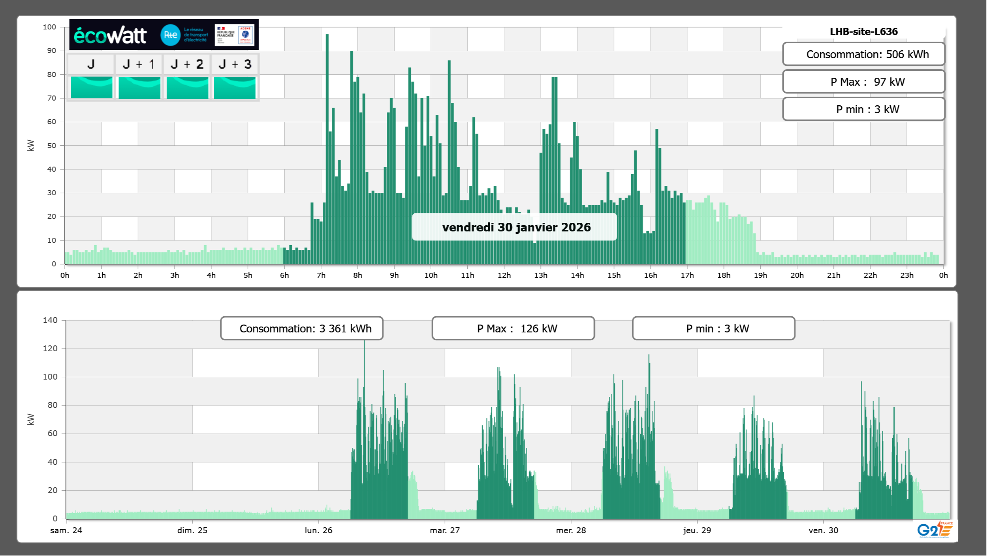Select the green J day indicator tile
This screenshot has height=556, width=987.
tap(91, 88)
